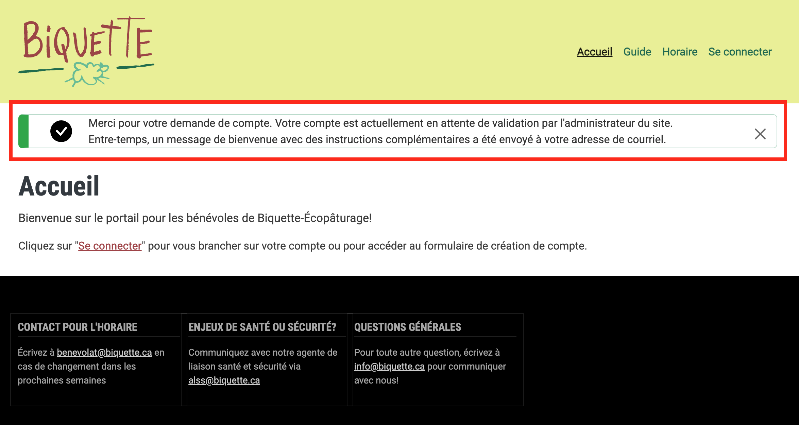Click the QUESTIONS GÉNÉRALES footer section title
Screen dimensions: 799x425
[x=408, y=327]
